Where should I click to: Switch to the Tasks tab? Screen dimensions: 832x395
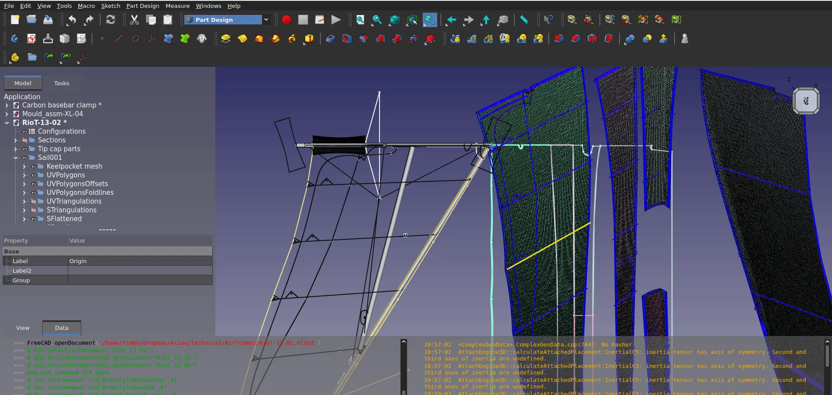[62, 83]
